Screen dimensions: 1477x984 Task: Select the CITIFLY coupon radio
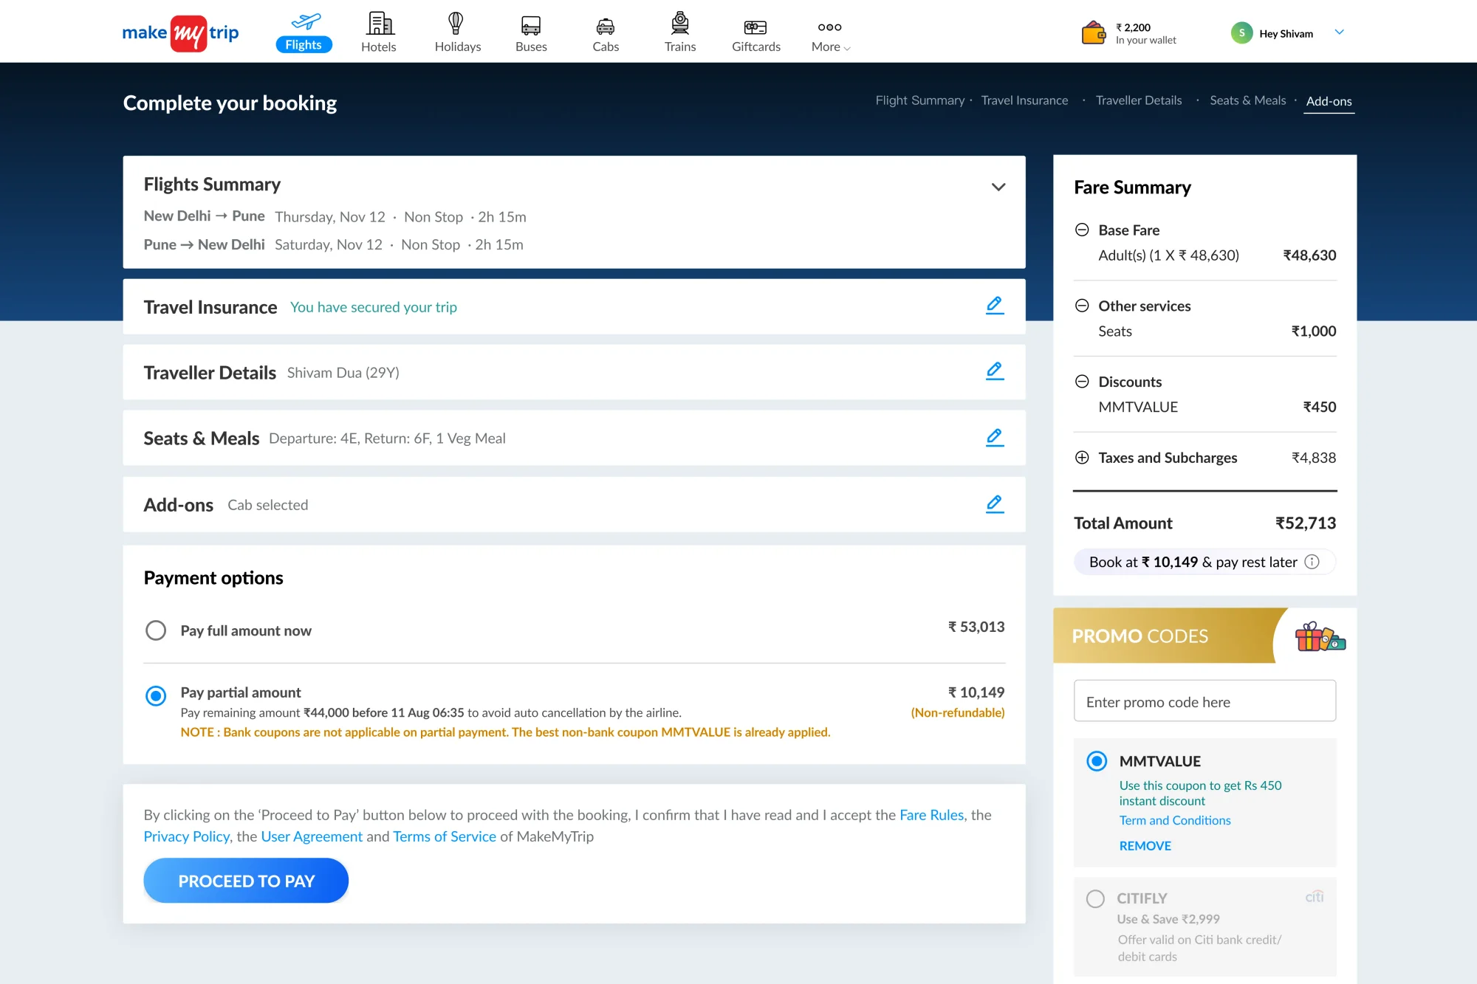pyautogui.click(x=1095, y=898)
